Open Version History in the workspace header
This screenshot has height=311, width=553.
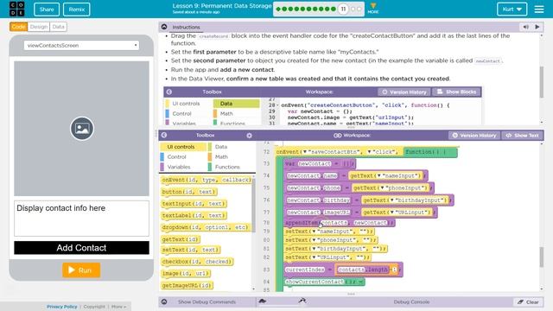click(474, 136)
